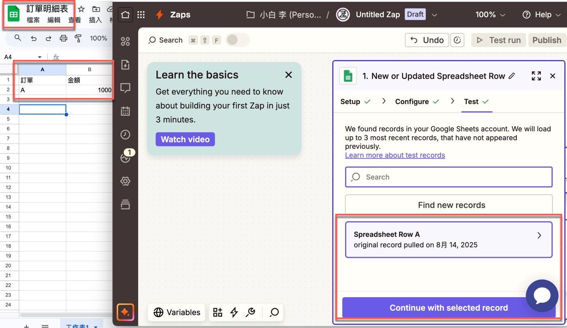This screenshot has height=328, width=567.
Task: Click the grid-plus icon in the bottom toolbar
Action: 217,312
